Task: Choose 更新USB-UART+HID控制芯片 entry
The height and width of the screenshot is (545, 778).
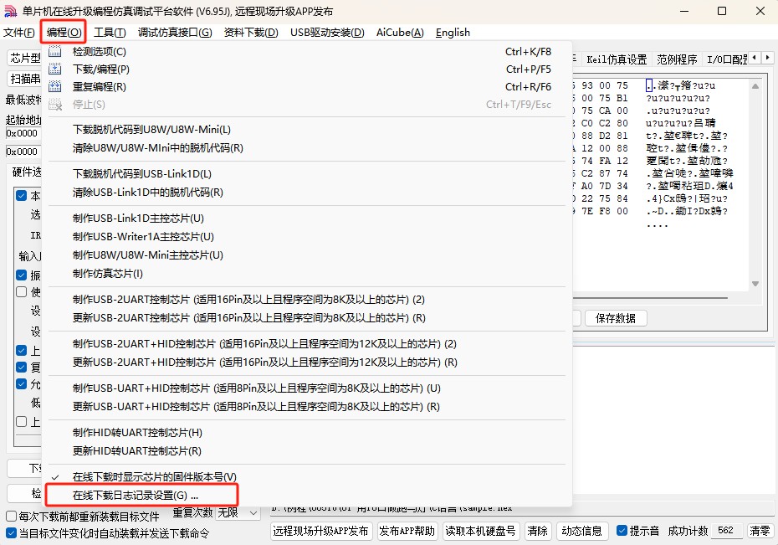Action: [x=307, y=407]
